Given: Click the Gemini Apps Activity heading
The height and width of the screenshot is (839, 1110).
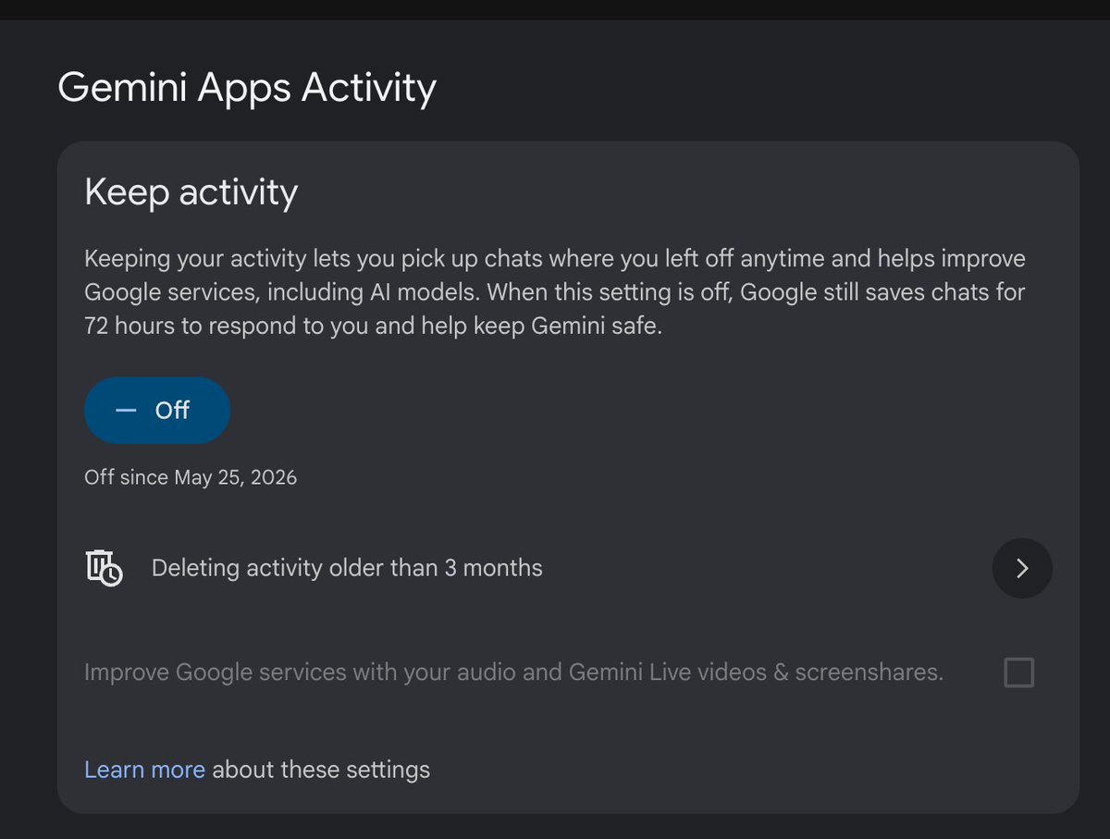Looking at the screenshot, I should (x=247, y=88).
